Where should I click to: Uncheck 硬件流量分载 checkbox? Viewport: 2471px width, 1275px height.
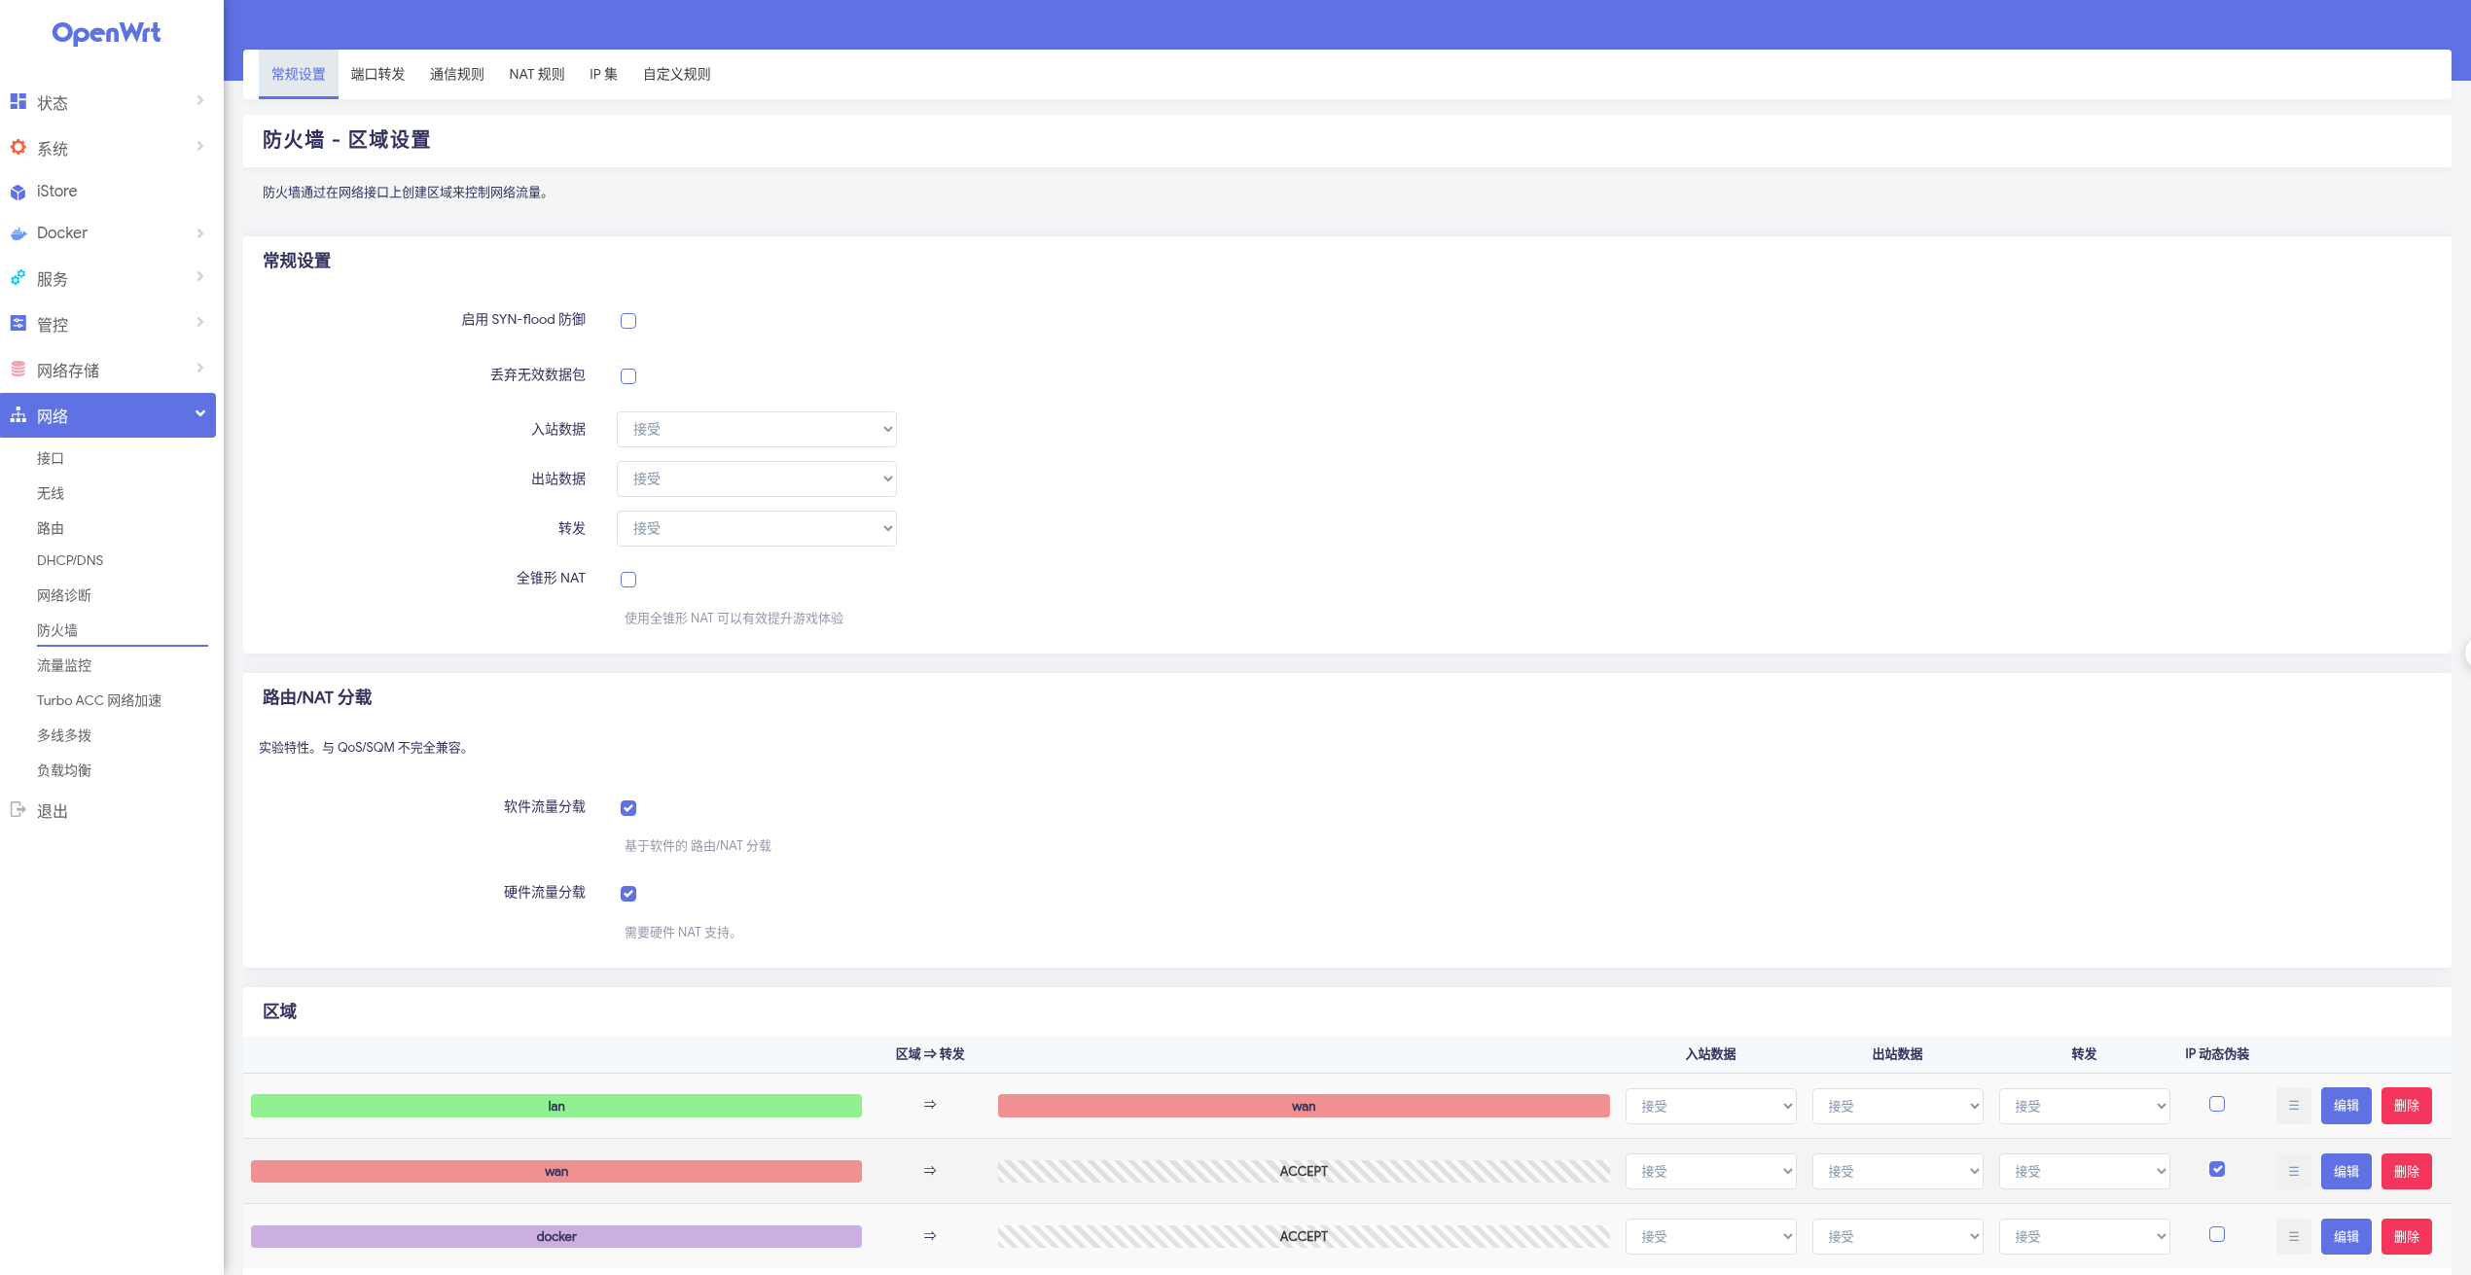[628, 894]
